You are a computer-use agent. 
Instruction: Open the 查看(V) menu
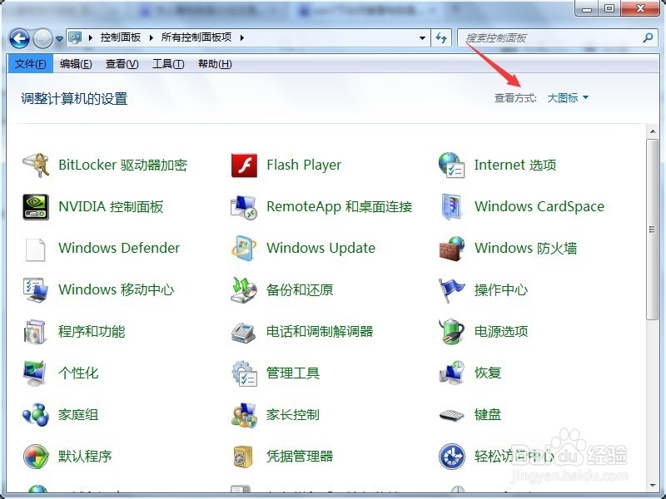point(122,64)
